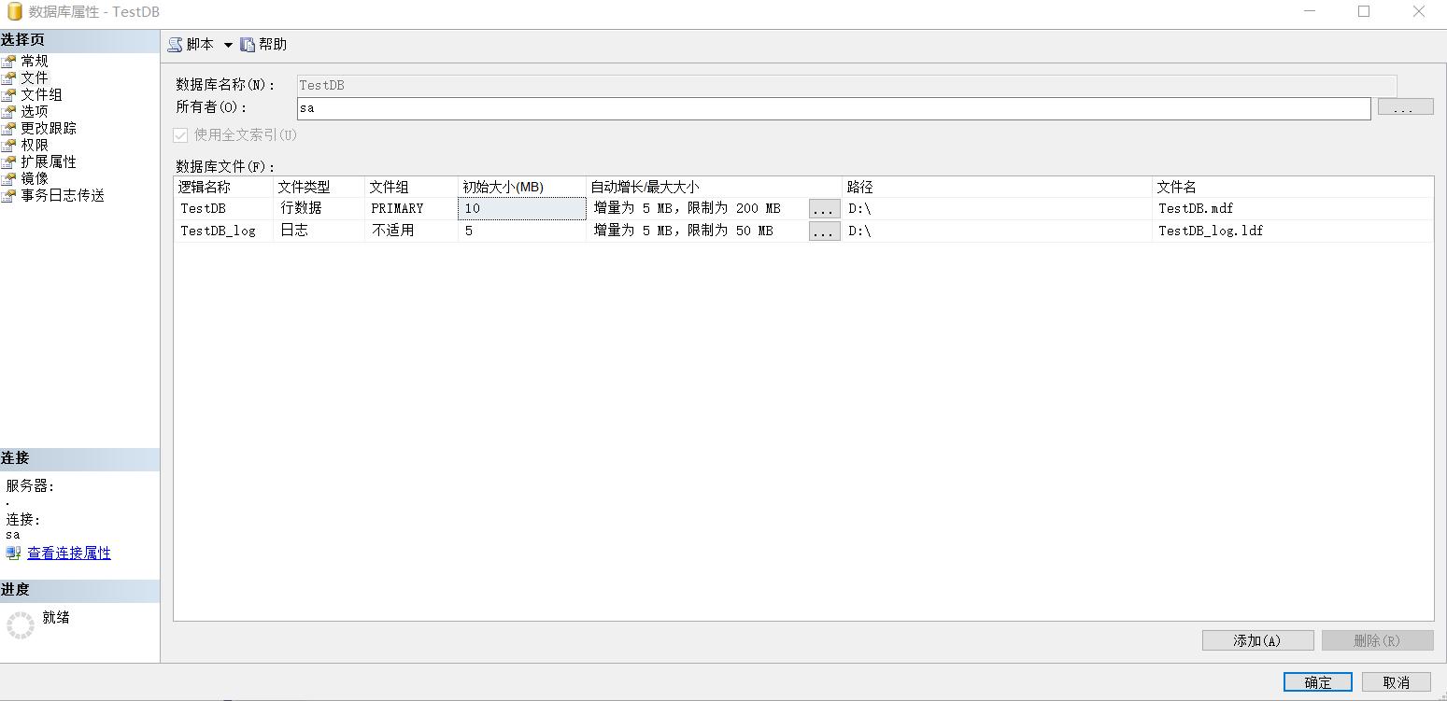Screen dimensions: 1447x701
Task: Open autogrowth settings for TestDB_log row
Action: 824,231
